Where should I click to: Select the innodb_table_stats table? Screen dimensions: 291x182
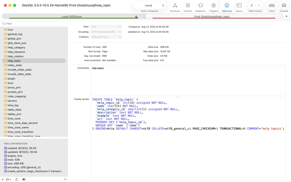click(34, 74)
